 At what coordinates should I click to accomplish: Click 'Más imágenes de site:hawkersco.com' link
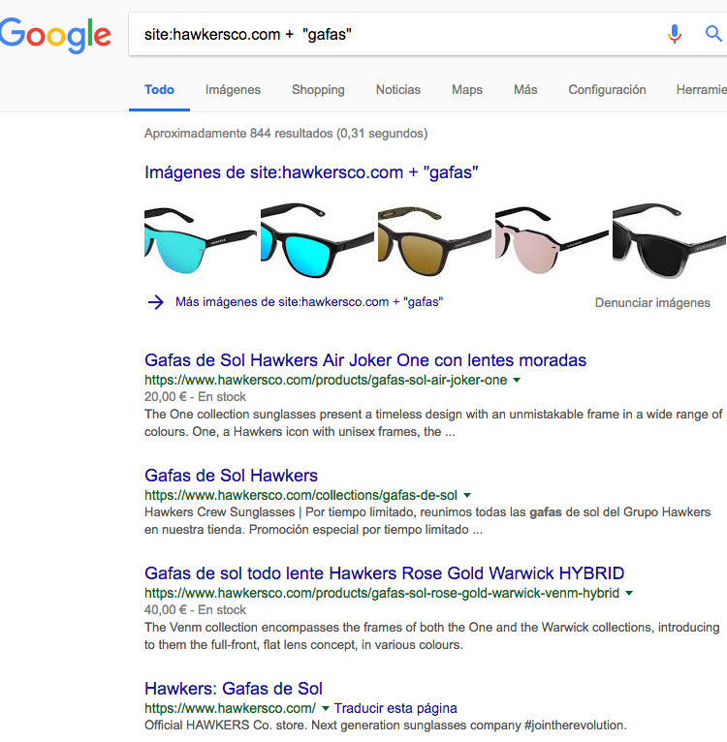click(x=309, y=302)
